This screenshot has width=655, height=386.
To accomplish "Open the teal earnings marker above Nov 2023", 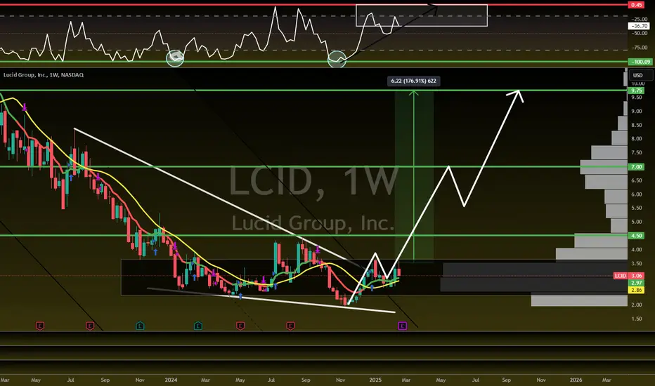I will (x=140, y=326).
